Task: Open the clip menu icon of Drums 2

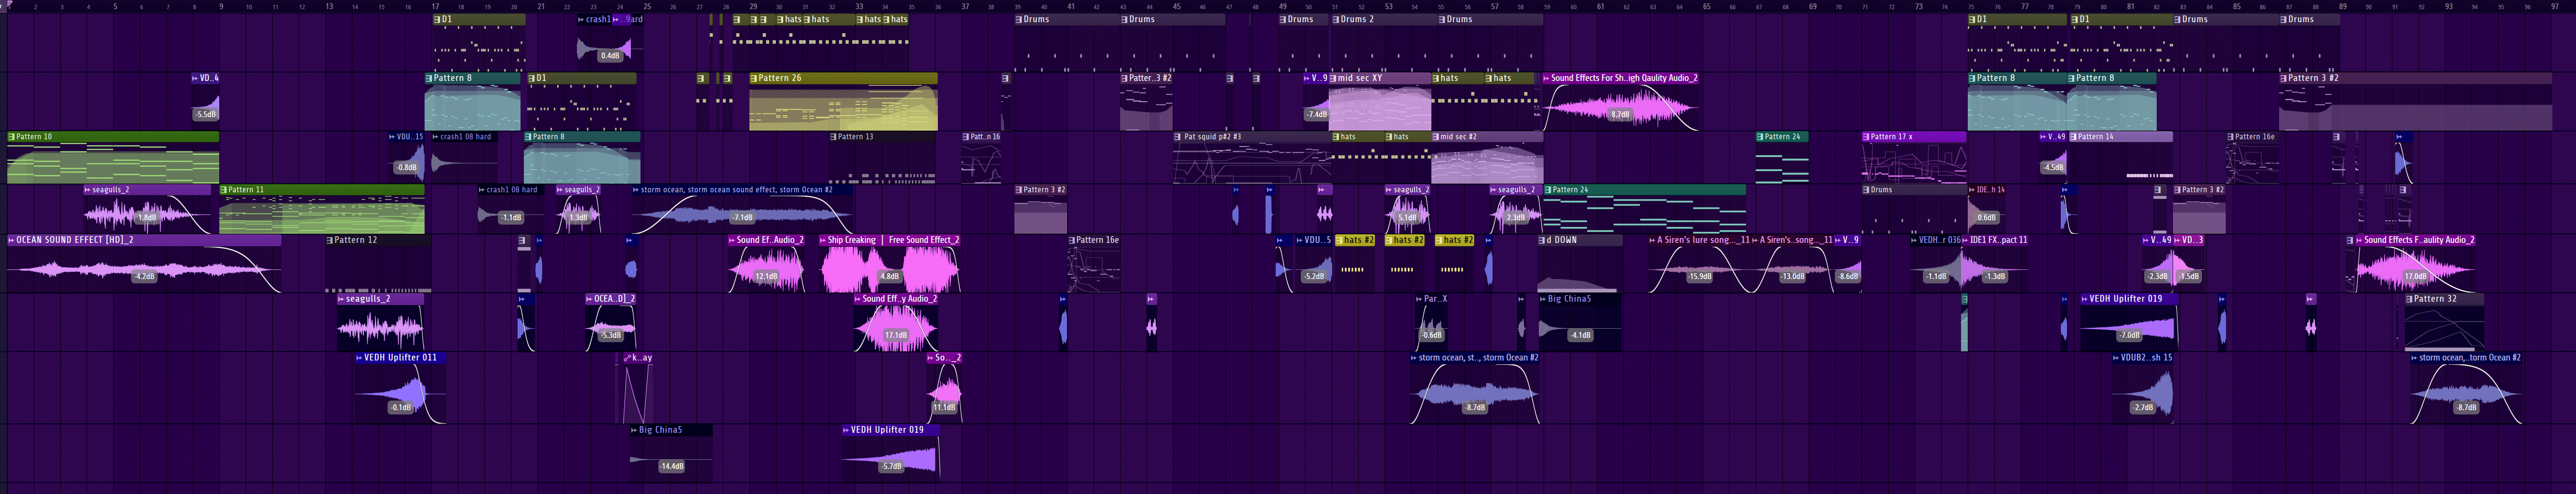Action: (x=1336, y=19)
